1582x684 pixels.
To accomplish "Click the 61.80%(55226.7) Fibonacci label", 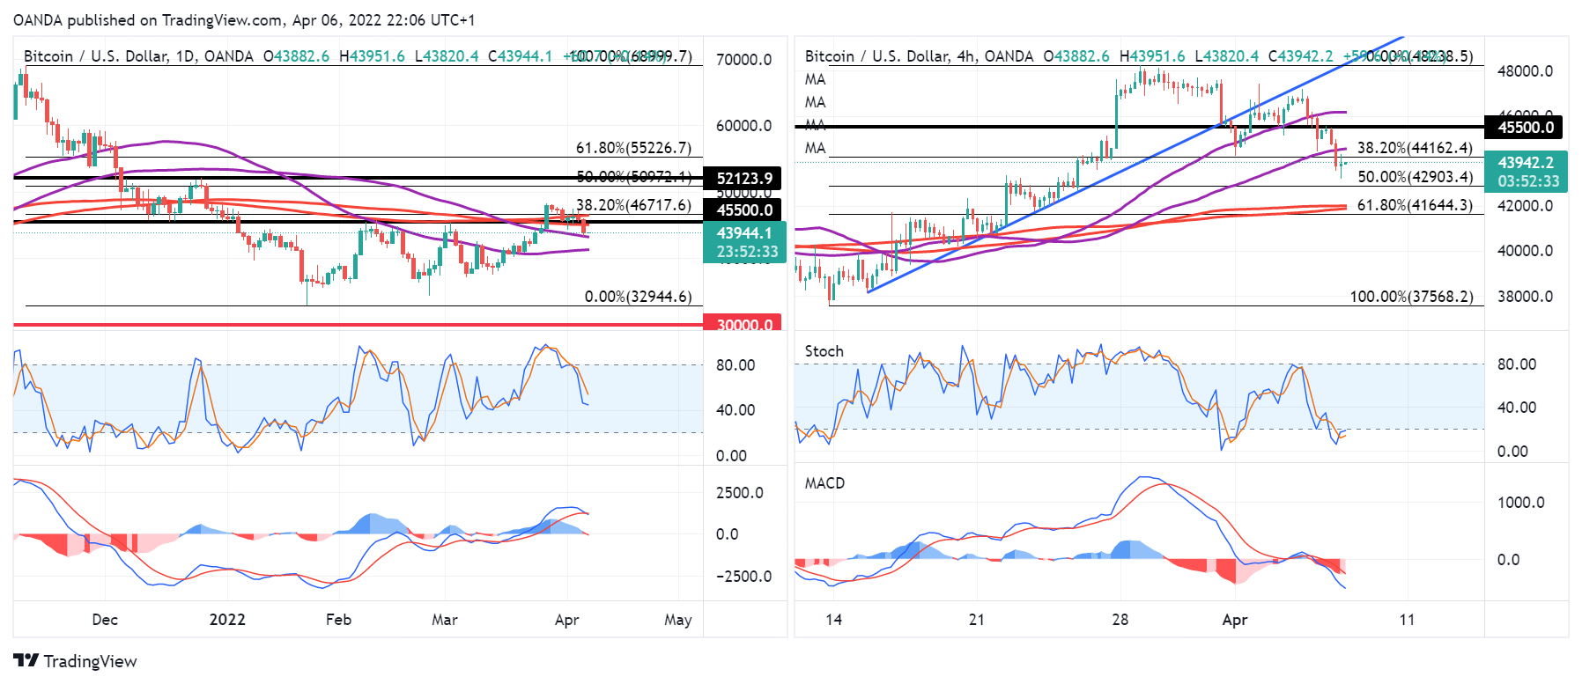I will pyautogui.click(x=633, y=148).
